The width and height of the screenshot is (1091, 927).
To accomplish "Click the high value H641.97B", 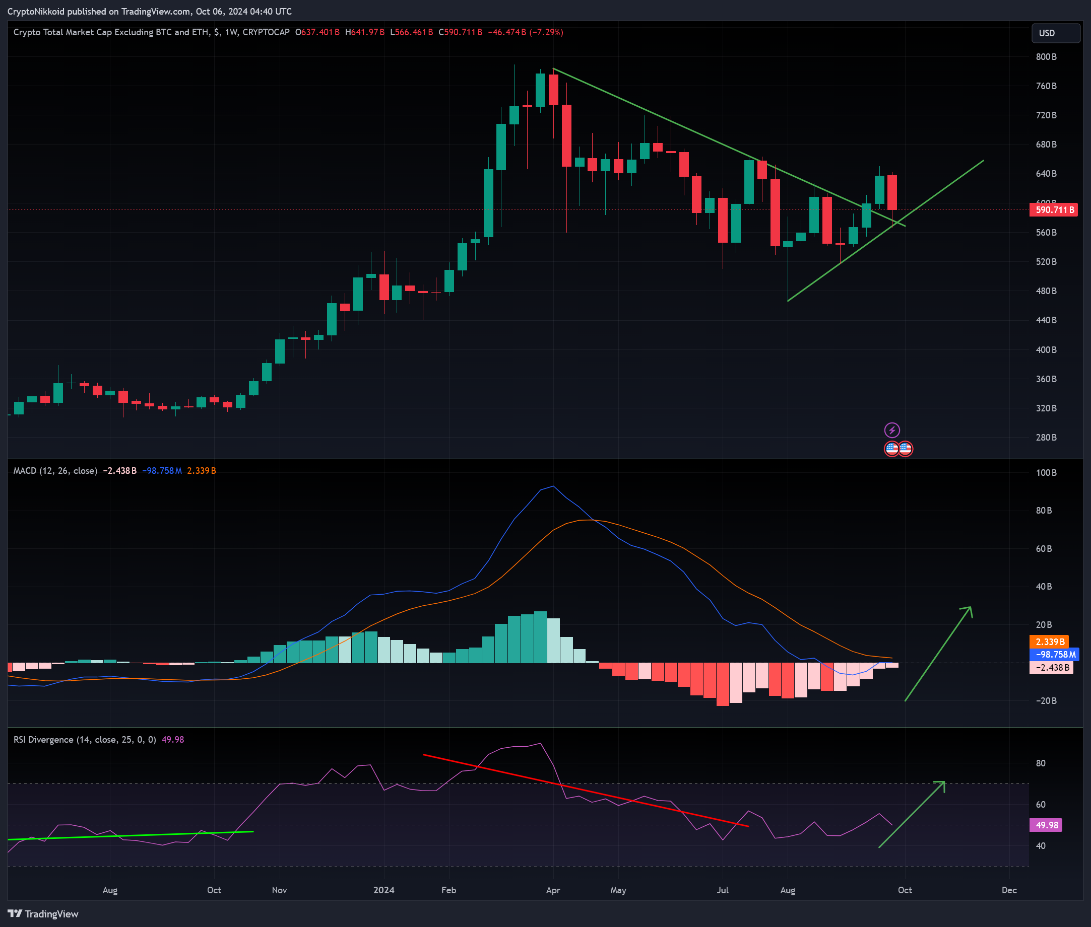I will pyautogui.click(x=364, y=32).
